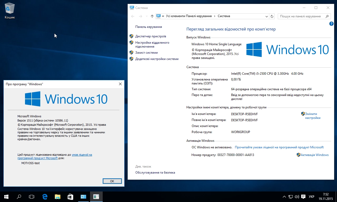
Task: Click '8,00 ГБ' installed memory value
Action: (x=236, y=79)
